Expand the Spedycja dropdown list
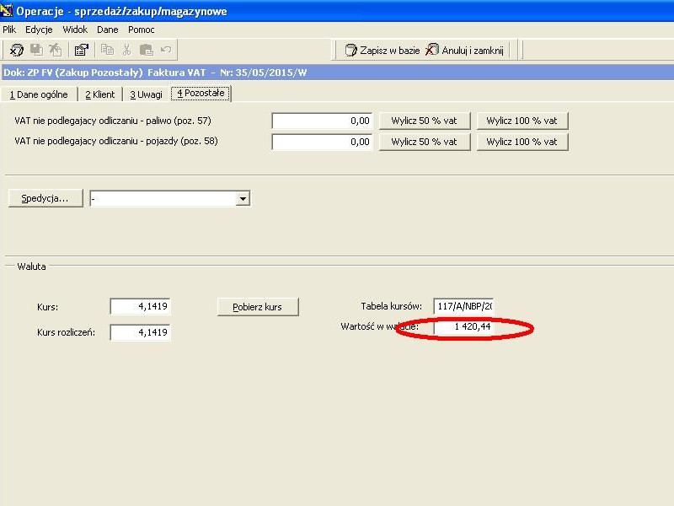The height and width of the screenshot is (506, 674). pos(243,199)
